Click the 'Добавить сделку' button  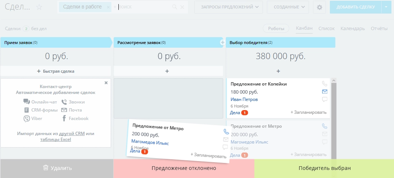click(355, 7)
